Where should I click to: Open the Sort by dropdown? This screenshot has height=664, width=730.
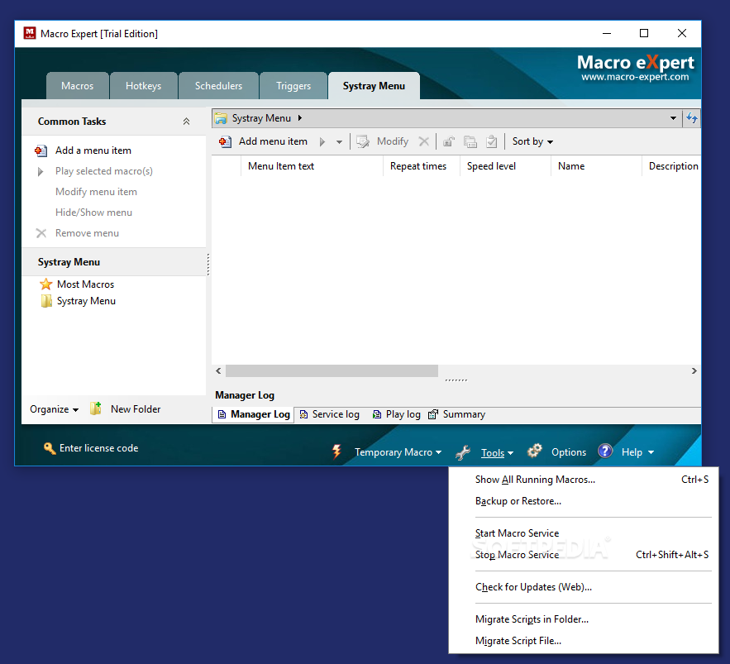click(532, 141)
